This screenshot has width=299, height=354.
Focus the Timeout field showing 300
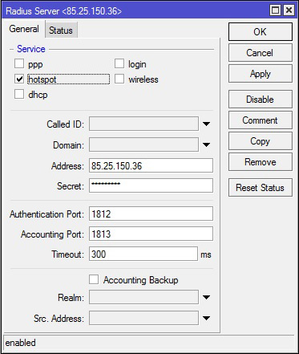tap(143, 254)
